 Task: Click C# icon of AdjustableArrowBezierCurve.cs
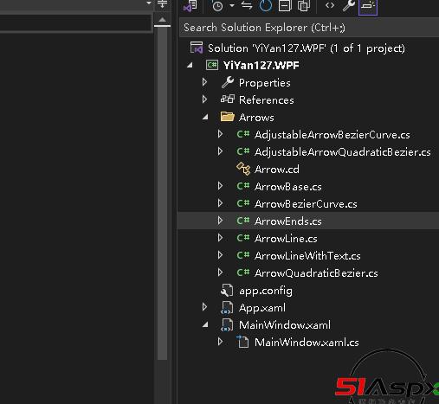pos(242,134)
